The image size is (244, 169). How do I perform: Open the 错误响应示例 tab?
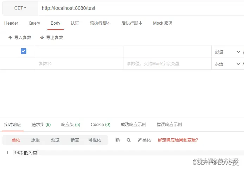(169, 125)
